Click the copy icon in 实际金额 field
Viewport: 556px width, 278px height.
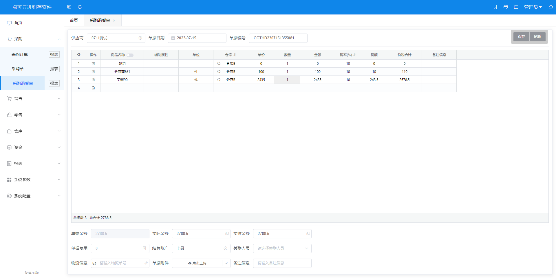(x=227, y=233)
